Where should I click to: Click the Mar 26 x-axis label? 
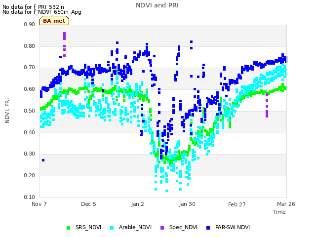(x=286, y=204)
